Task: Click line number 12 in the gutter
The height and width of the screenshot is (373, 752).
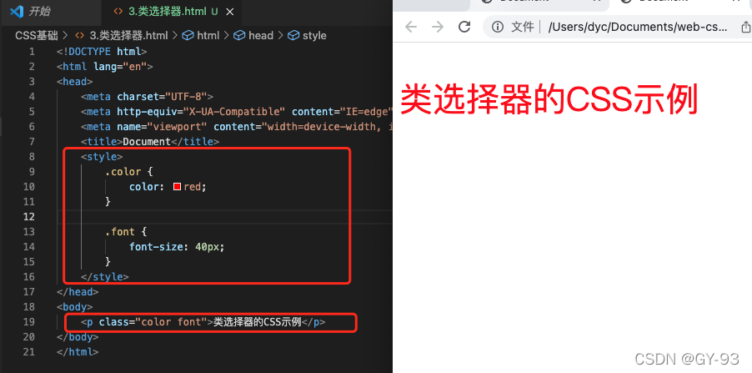Action: (29, 216)
